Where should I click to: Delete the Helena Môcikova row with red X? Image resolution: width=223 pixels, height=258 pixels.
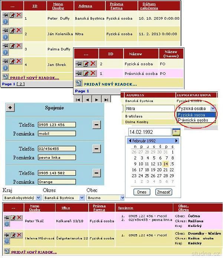pos(19,235)
